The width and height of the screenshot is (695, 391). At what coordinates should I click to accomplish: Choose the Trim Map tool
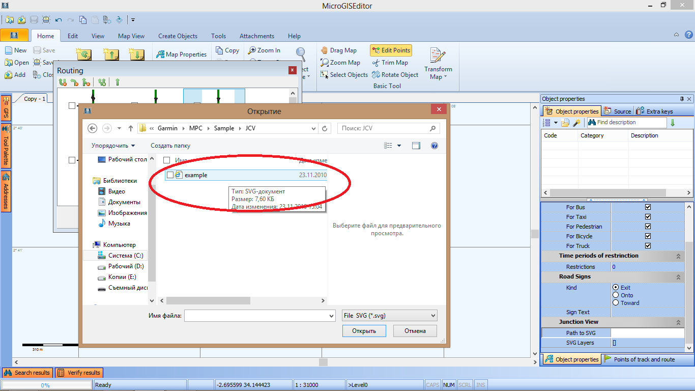coord(390,63)
